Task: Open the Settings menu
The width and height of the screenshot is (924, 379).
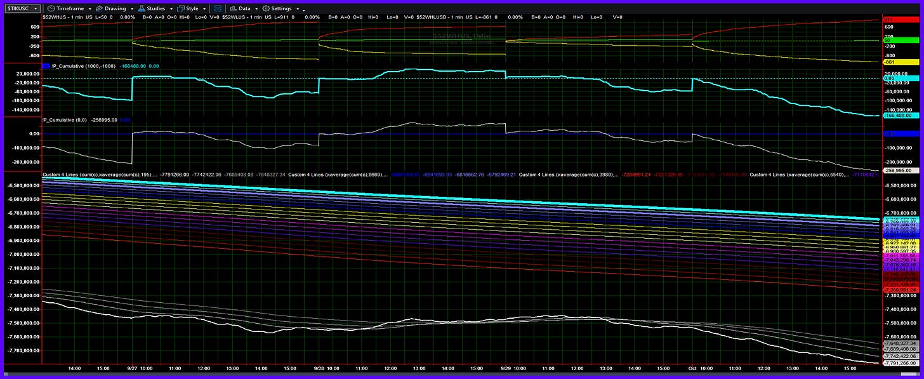Action: 282,8
